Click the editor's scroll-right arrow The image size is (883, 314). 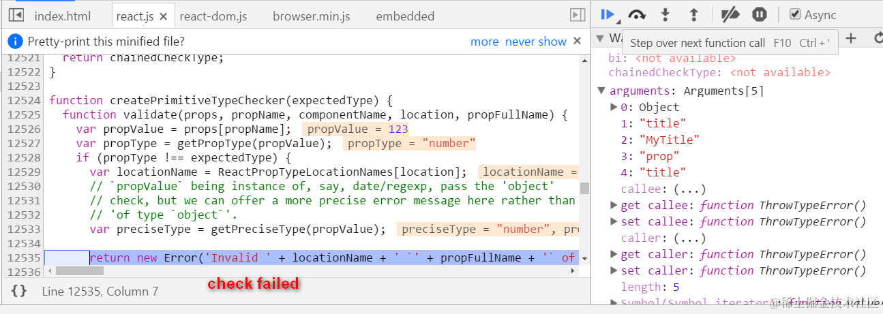click(x=572, y=271)
